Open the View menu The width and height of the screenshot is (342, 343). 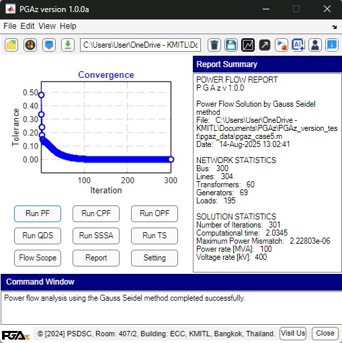47,26
